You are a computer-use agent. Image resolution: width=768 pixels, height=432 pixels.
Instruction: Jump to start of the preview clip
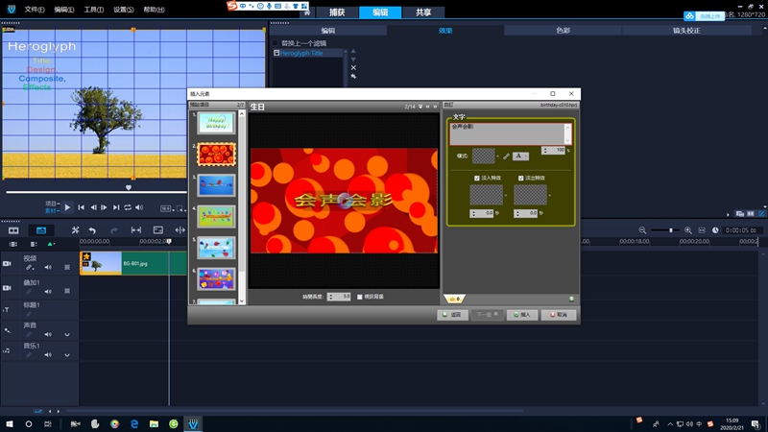coord(82,207)
